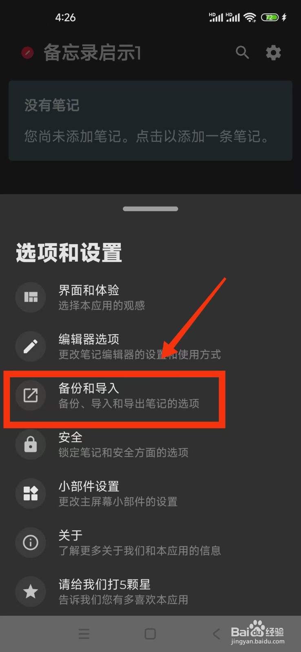Tap 请给我们打5颗星 rating entry
Screen dimensions: 301x652
(150, 592)
